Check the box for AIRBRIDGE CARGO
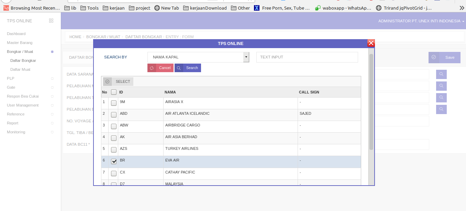466x211 pixels. 114,126
